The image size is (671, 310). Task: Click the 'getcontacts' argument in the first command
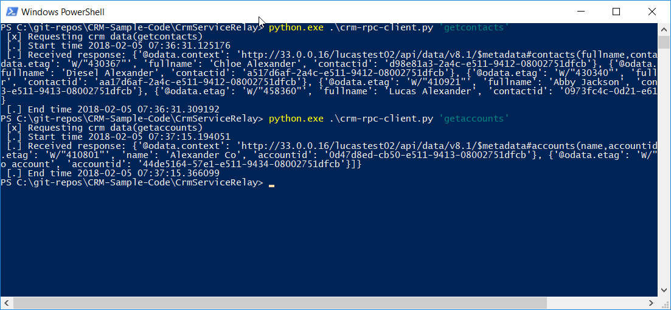(x=475, y=27)
